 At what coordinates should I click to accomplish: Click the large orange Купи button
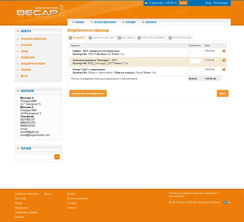pos(223,93)
